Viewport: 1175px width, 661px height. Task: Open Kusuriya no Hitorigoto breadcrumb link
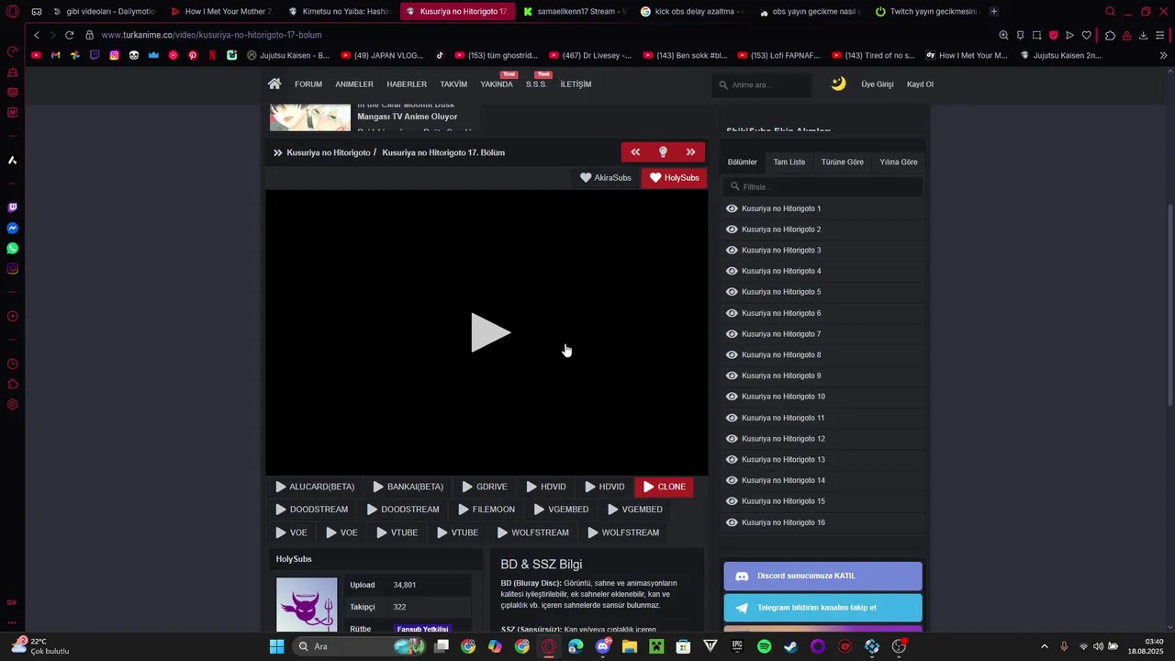coord(328,152)
